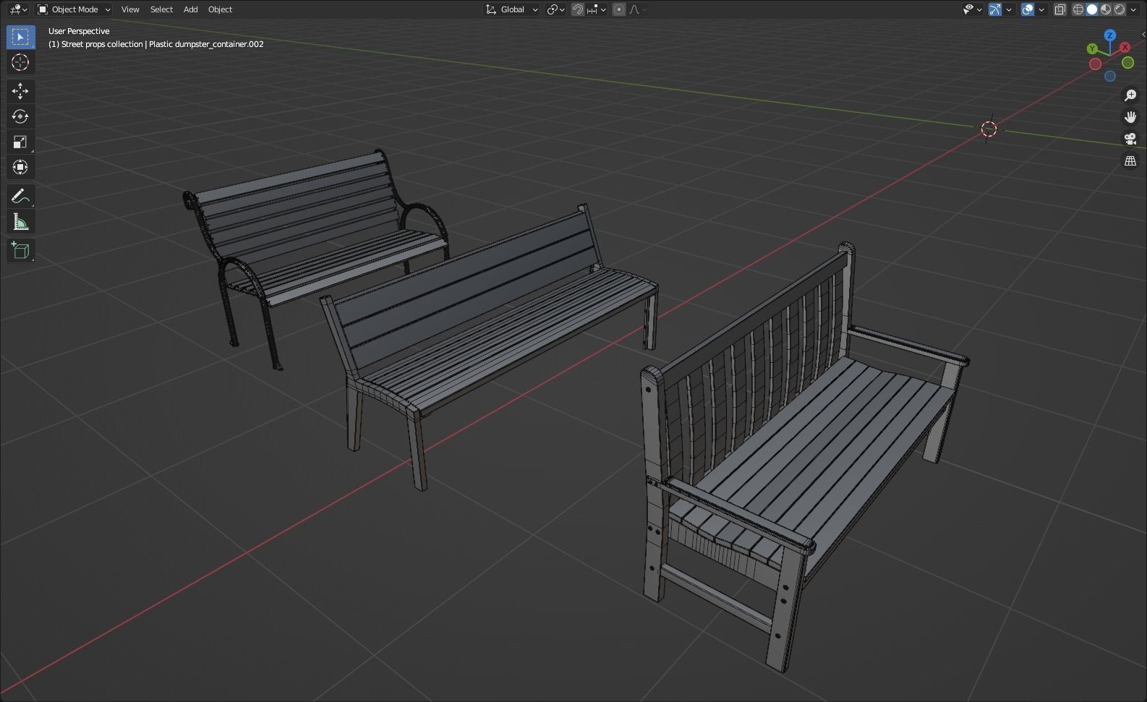Click the pan hand viewport button
This screenshot has width=1147, height=702.
1130,117
